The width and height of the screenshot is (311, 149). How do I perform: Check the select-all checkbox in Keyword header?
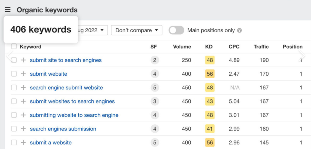point(14,47)
